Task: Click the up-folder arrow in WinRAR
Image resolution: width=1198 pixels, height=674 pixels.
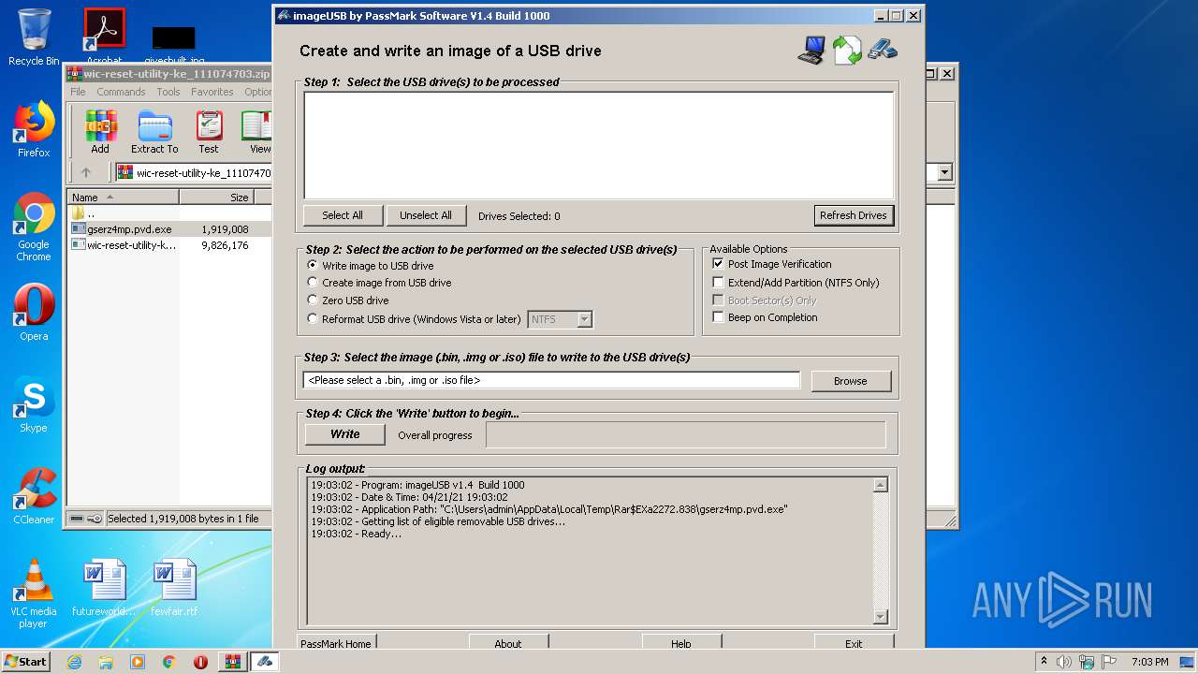Action: click(x=86, y=172)
